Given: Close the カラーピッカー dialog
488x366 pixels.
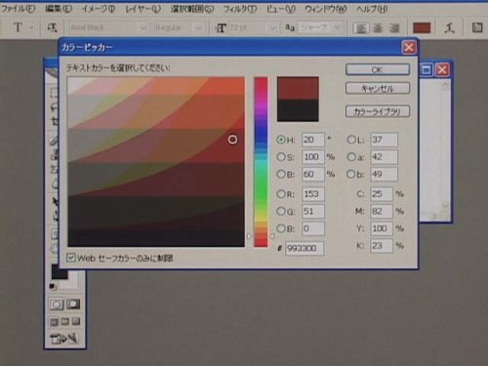Looking at the screenshot, I should pyautogui.click(x=409, y=48).
